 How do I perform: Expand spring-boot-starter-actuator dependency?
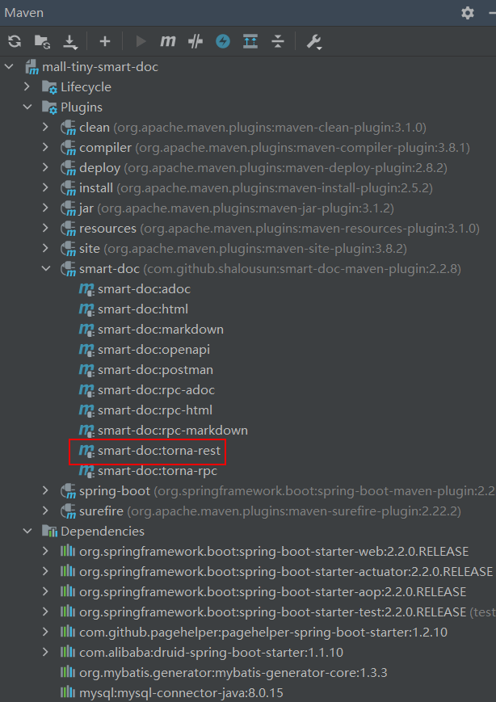click(x=45, y=571)
